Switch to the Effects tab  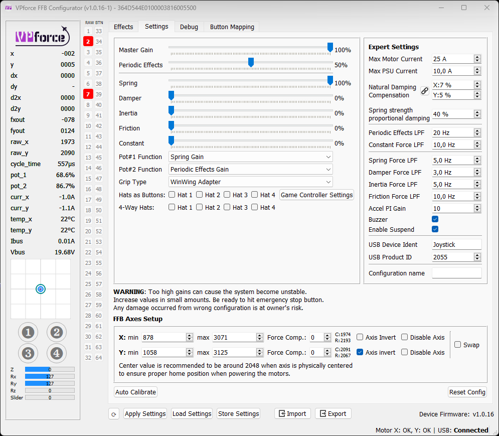(x=123, y=27)
